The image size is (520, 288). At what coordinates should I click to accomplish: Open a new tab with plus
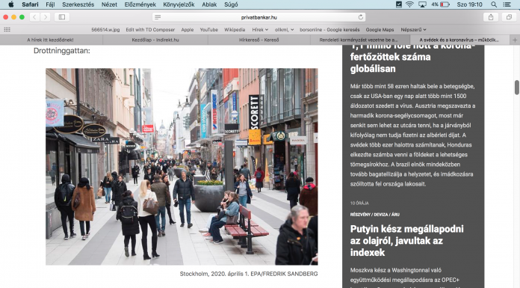click(515, 40)
